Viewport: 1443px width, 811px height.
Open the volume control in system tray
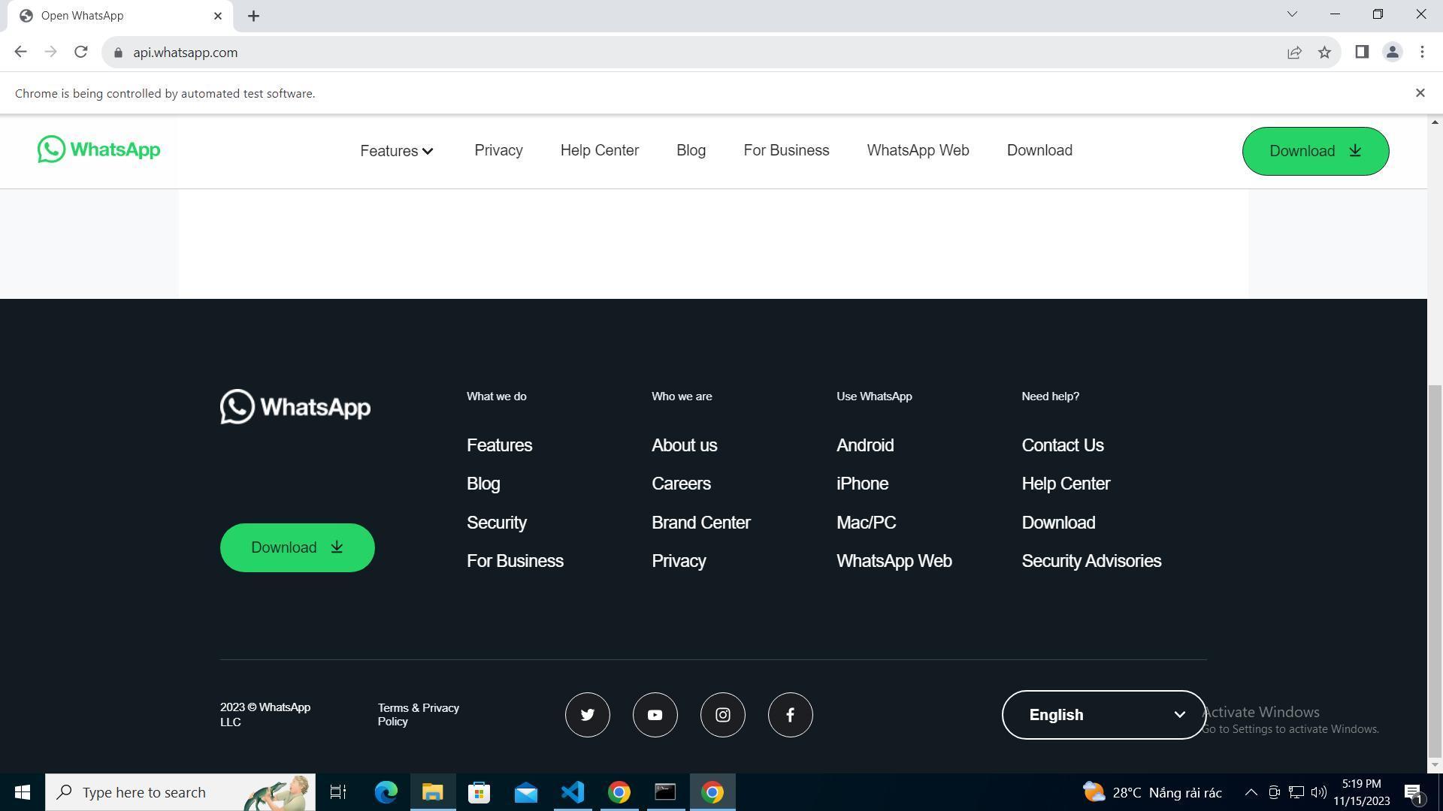click(1318, 792)
